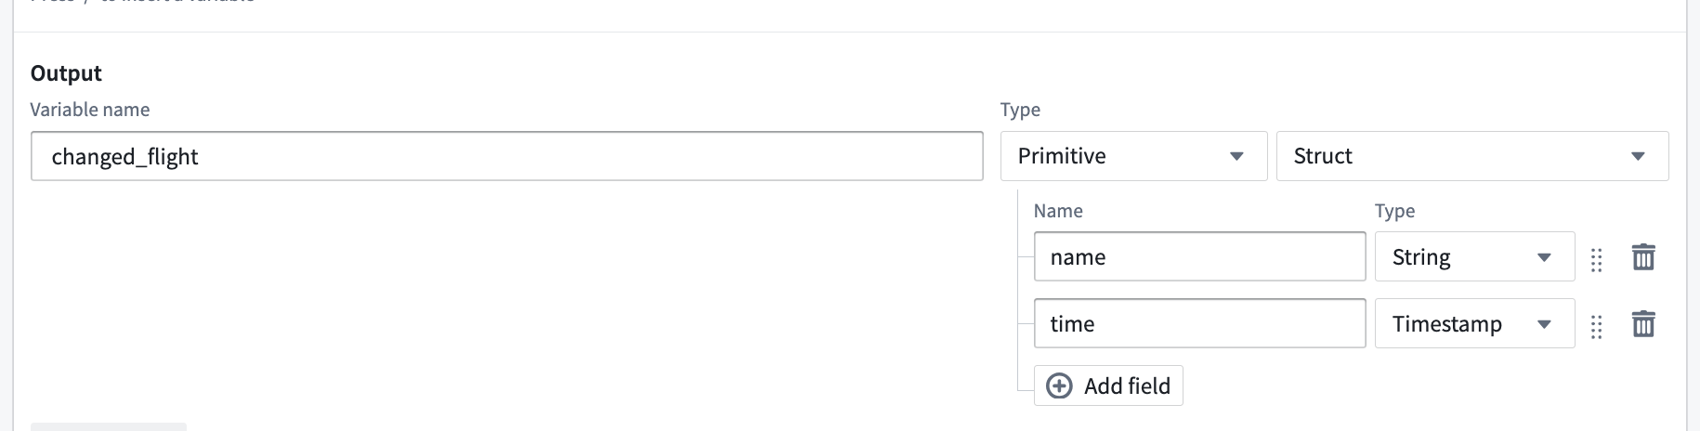Viewport: 1700px width, 431px height.
Task: Grab the time row reorder handle
Action: [1597, 327]
